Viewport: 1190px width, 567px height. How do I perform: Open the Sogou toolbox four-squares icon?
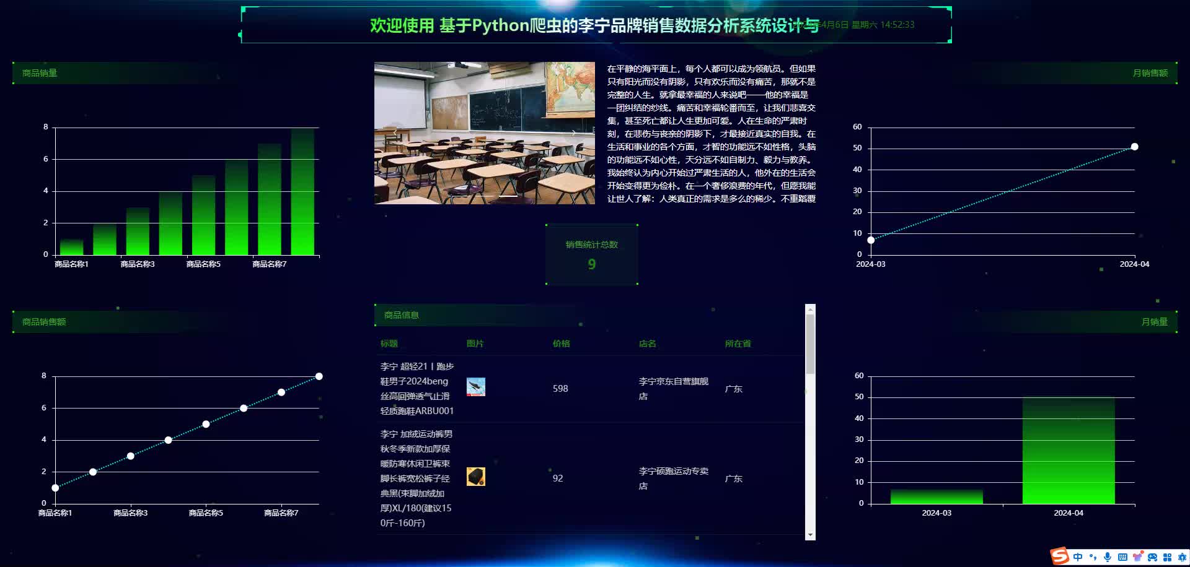click(x=1167, y=557)
